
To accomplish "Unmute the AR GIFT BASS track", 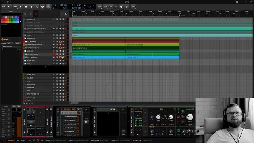I will coord(60,57).
